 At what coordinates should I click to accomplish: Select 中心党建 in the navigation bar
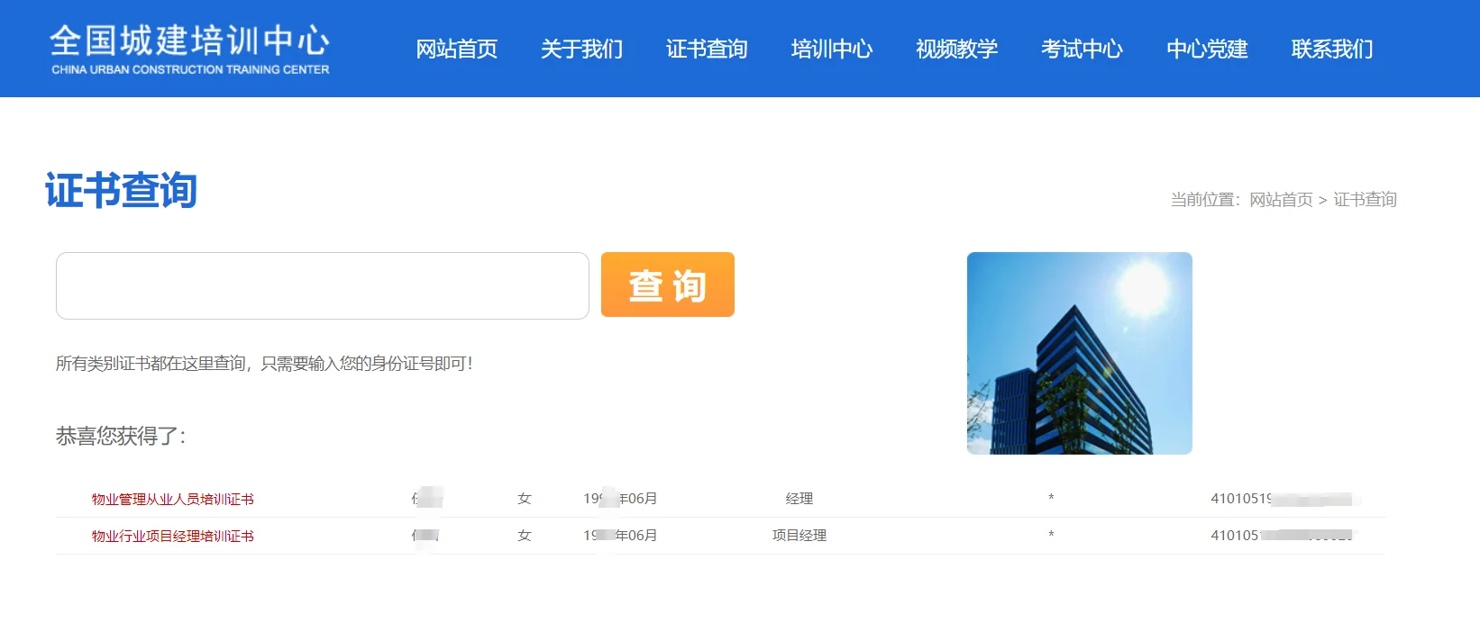(x=1207, y=49)
